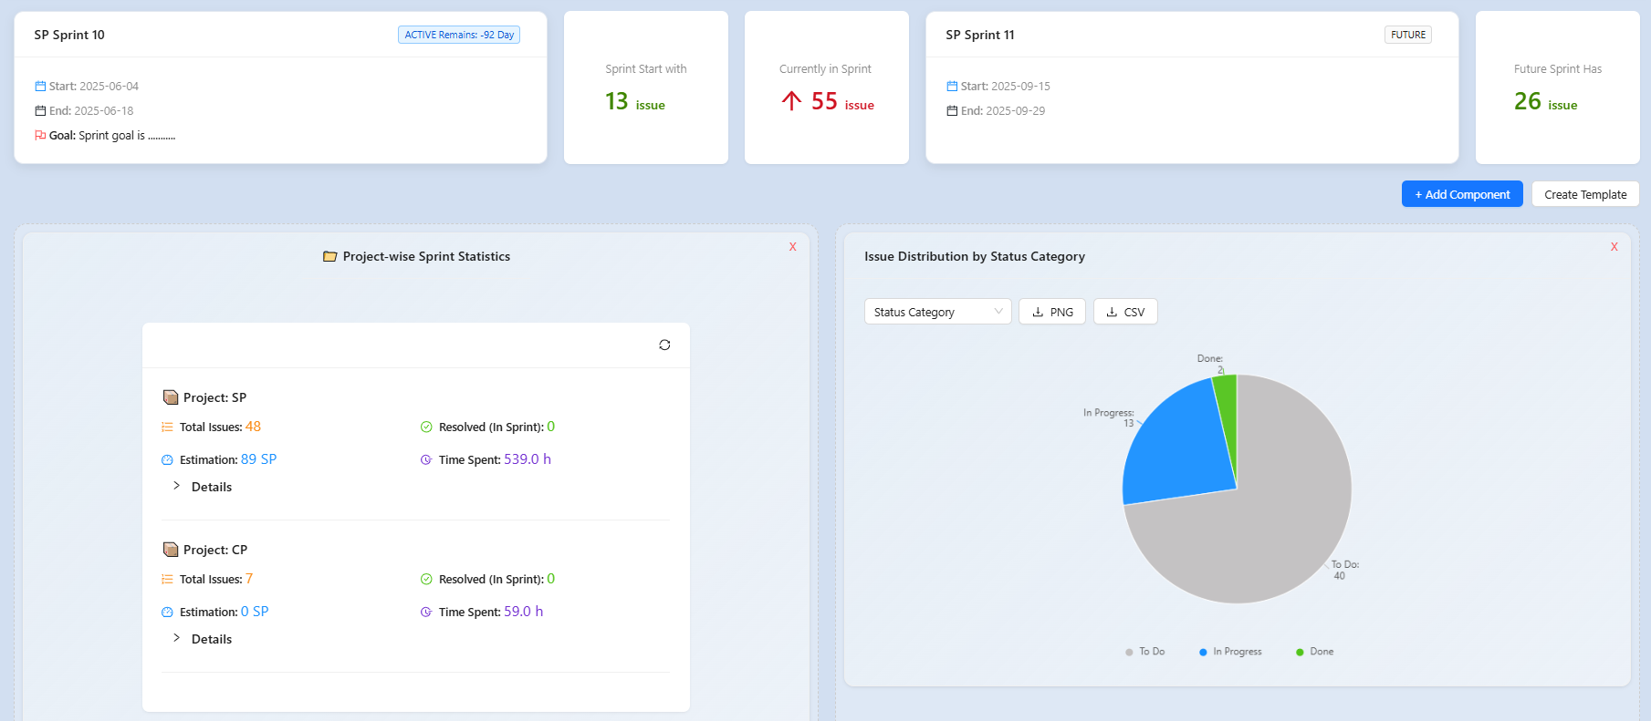Toggle the In Progress legend item
Screen dimensions: 1651x721
tap(1230, 652)
